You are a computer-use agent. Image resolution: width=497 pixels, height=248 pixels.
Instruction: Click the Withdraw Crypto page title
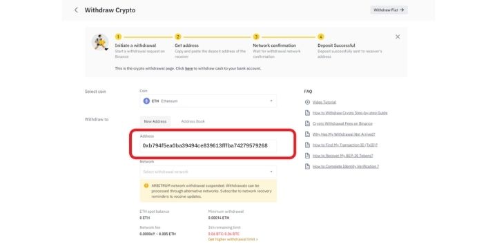110,10
